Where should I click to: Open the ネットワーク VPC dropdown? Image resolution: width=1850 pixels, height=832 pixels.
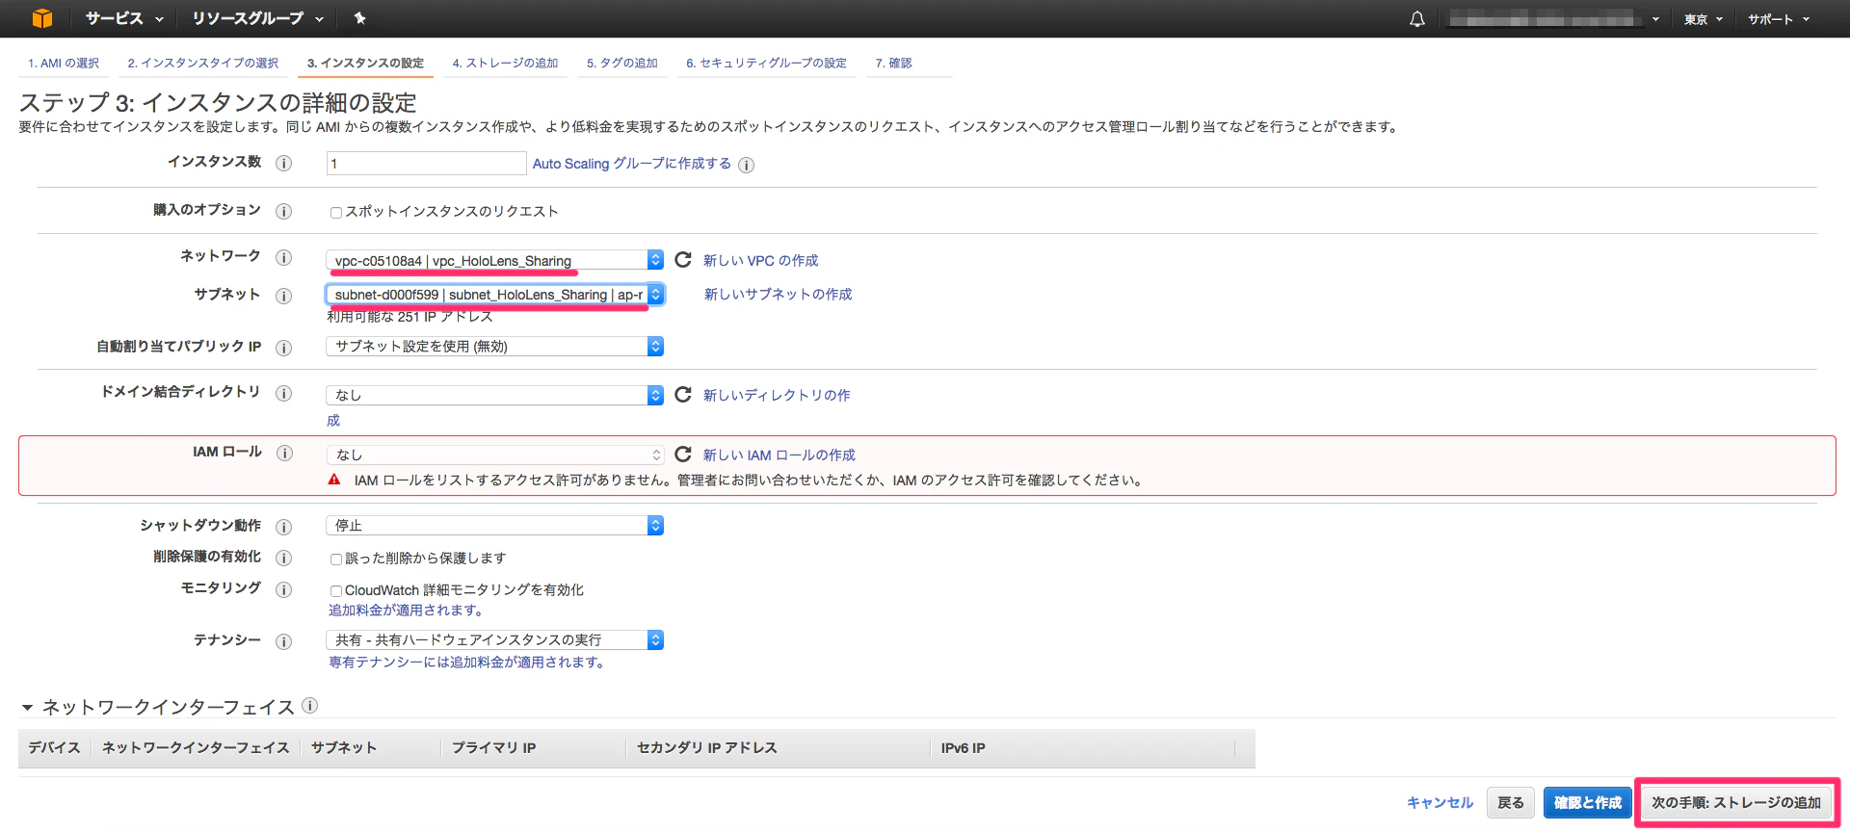tap(495, 260)
